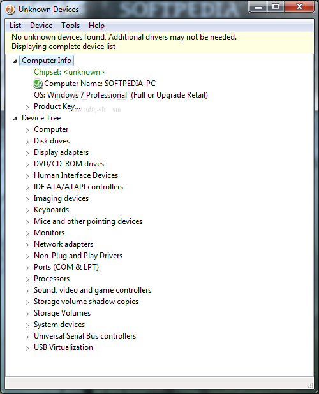Viewport: 319px width, 394px height.
Task: Select the Product Key... tree item
Action: 57,106
